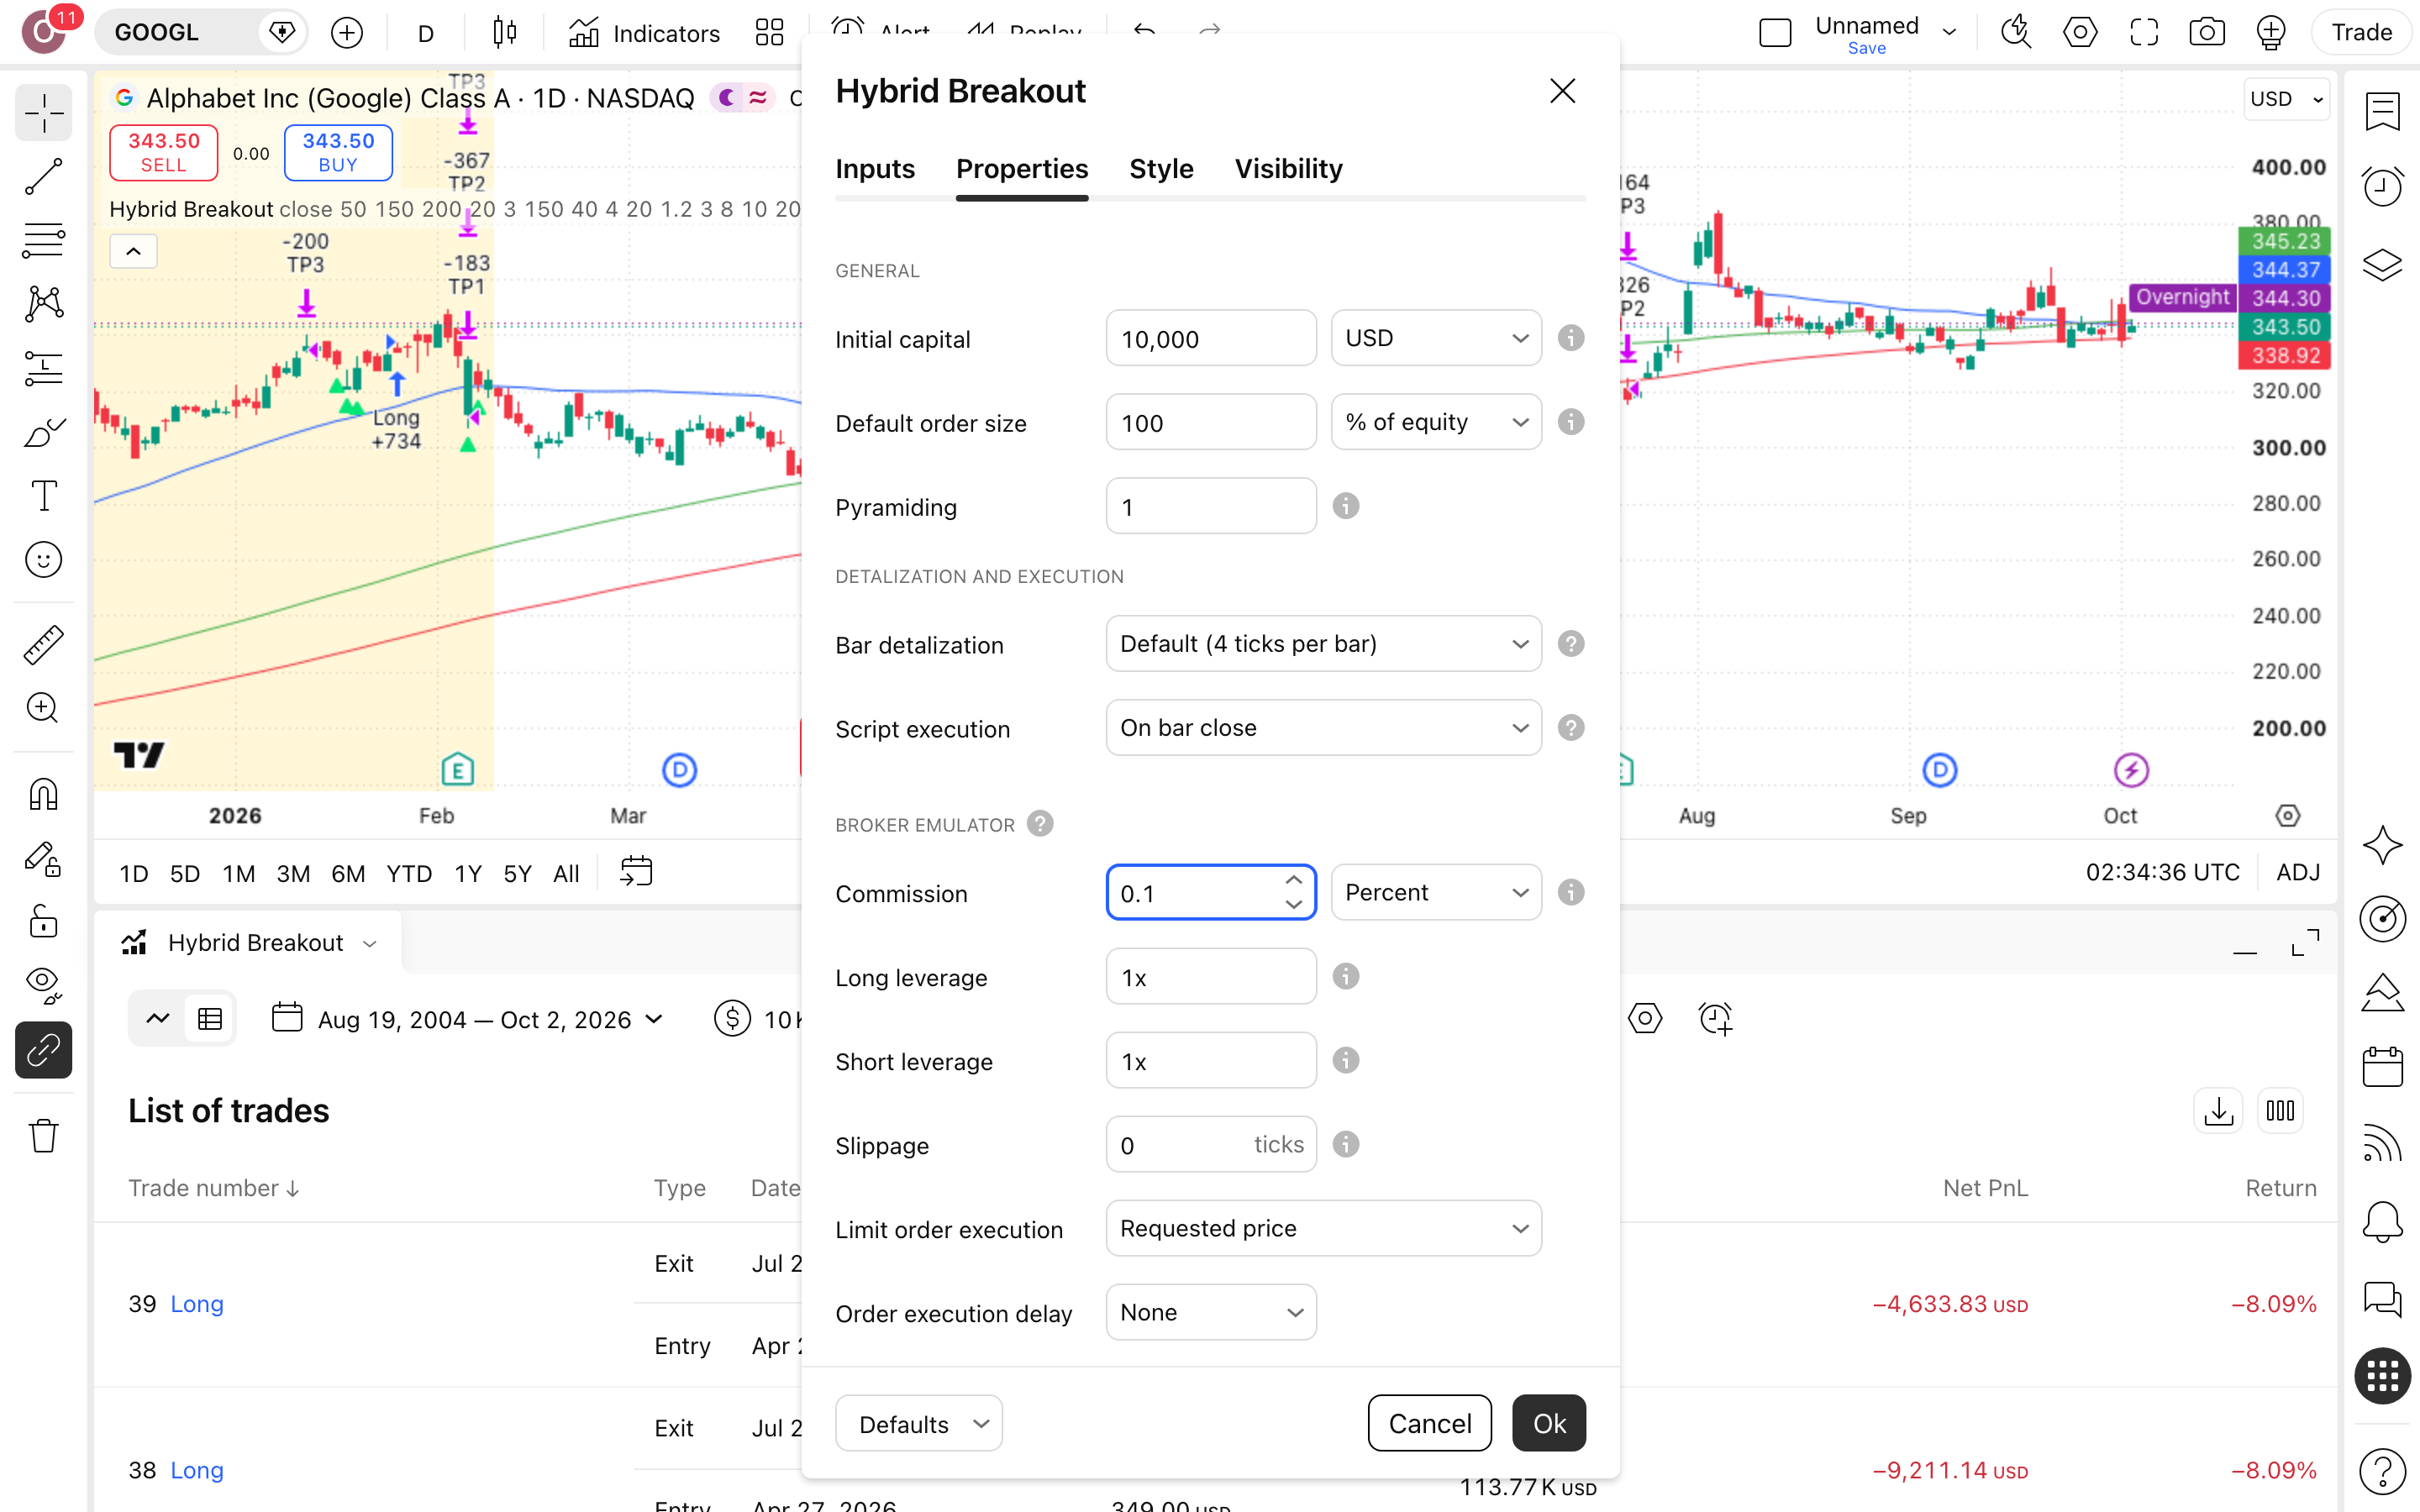Image resolution: width=2420 pixels, height=1512 pixels.
Task: Select the YTD time range
Action: pyautogui.click(x=409, y=873)
